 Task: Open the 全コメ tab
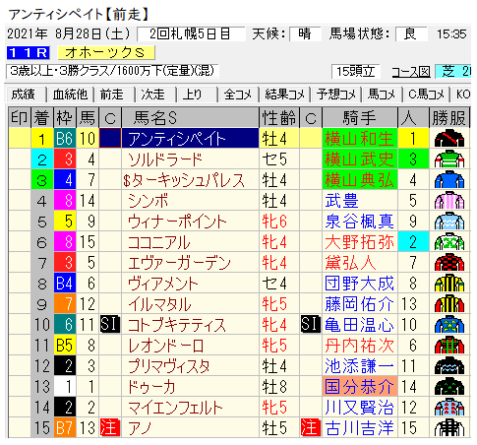[x=238, y=95]
